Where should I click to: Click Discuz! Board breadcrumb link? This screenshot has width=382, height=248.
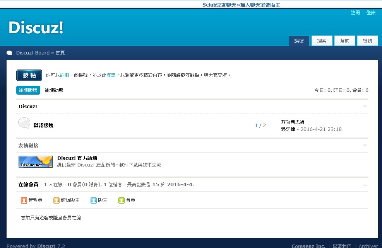[33, 53]
